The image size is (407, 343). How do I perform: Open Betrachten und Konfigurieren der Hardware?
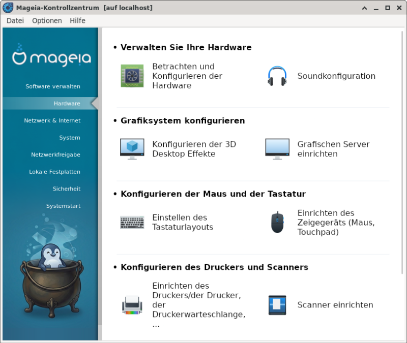point(187,76)
